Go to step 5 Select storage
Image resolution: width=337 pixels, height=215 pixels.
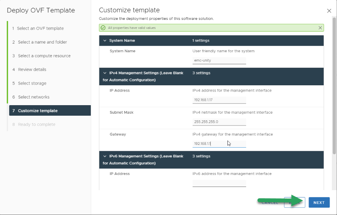[x=29, y=83]
